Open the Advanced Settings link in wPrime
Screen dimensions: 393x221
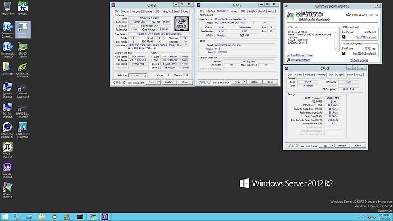(301, 60)
